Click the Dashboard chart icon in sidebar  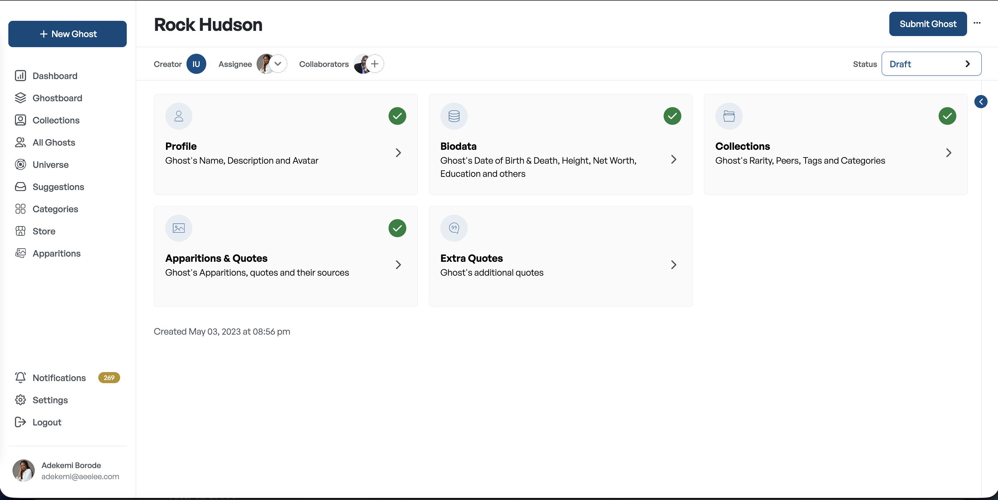pyautogui.click(x=20, y=76)
